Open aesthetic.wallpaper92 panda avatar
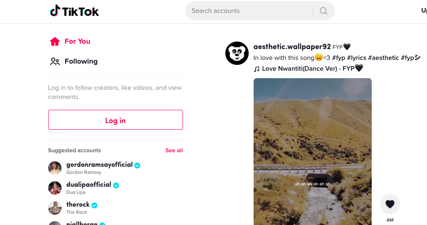This screenshot has width=427, height=225. (237, 53)
